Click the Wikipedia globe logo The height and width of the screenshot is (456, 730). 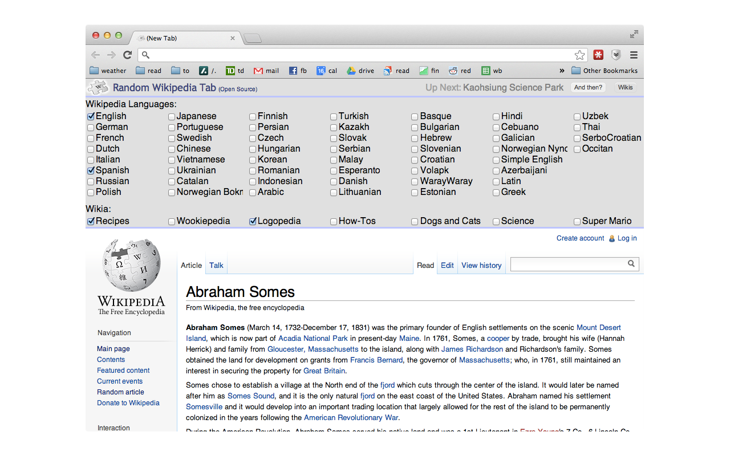(131, 265)
